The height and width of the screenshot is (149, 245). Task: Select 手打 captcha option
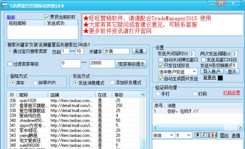coord(158,93)
